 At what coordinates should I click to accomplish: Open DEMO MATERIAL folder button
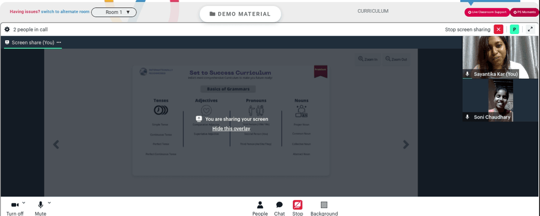point(240,14)
